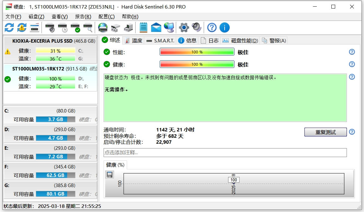Open the 帮助(H) menu
The image size is (364, 212).
[x=130, y=17]
